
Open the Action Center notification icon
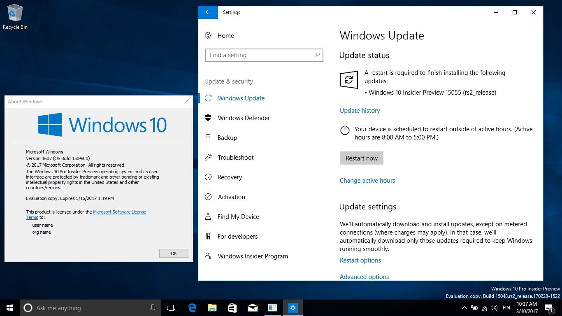pyautogui.click(x=549, y=308)
